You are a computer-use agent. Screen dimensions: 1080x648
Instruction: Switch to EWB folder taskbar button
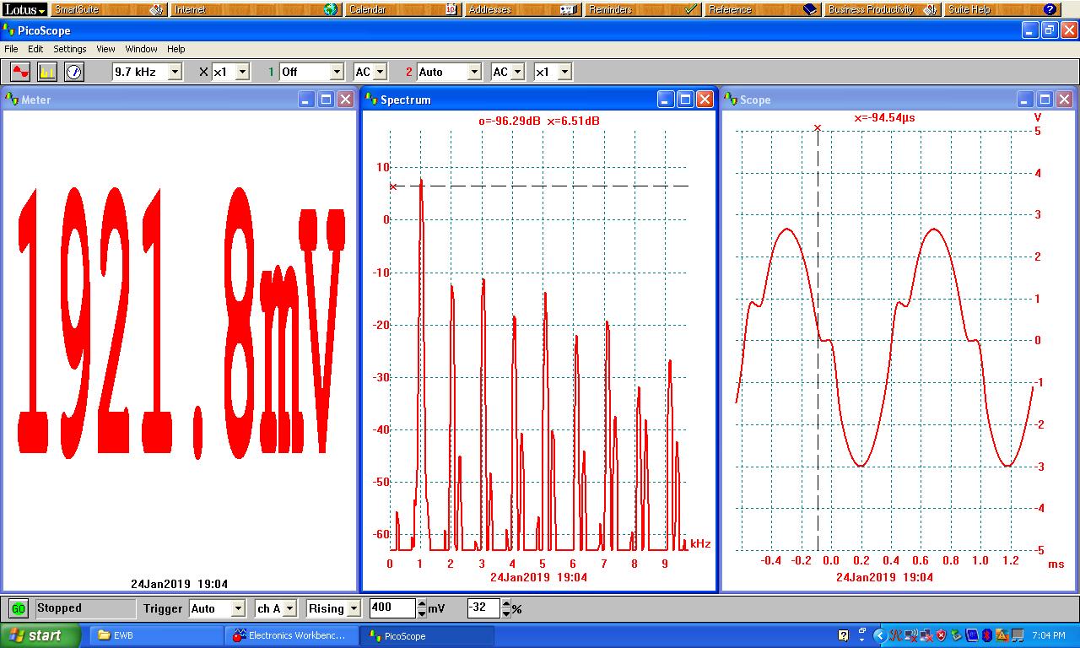click(158, 635)
